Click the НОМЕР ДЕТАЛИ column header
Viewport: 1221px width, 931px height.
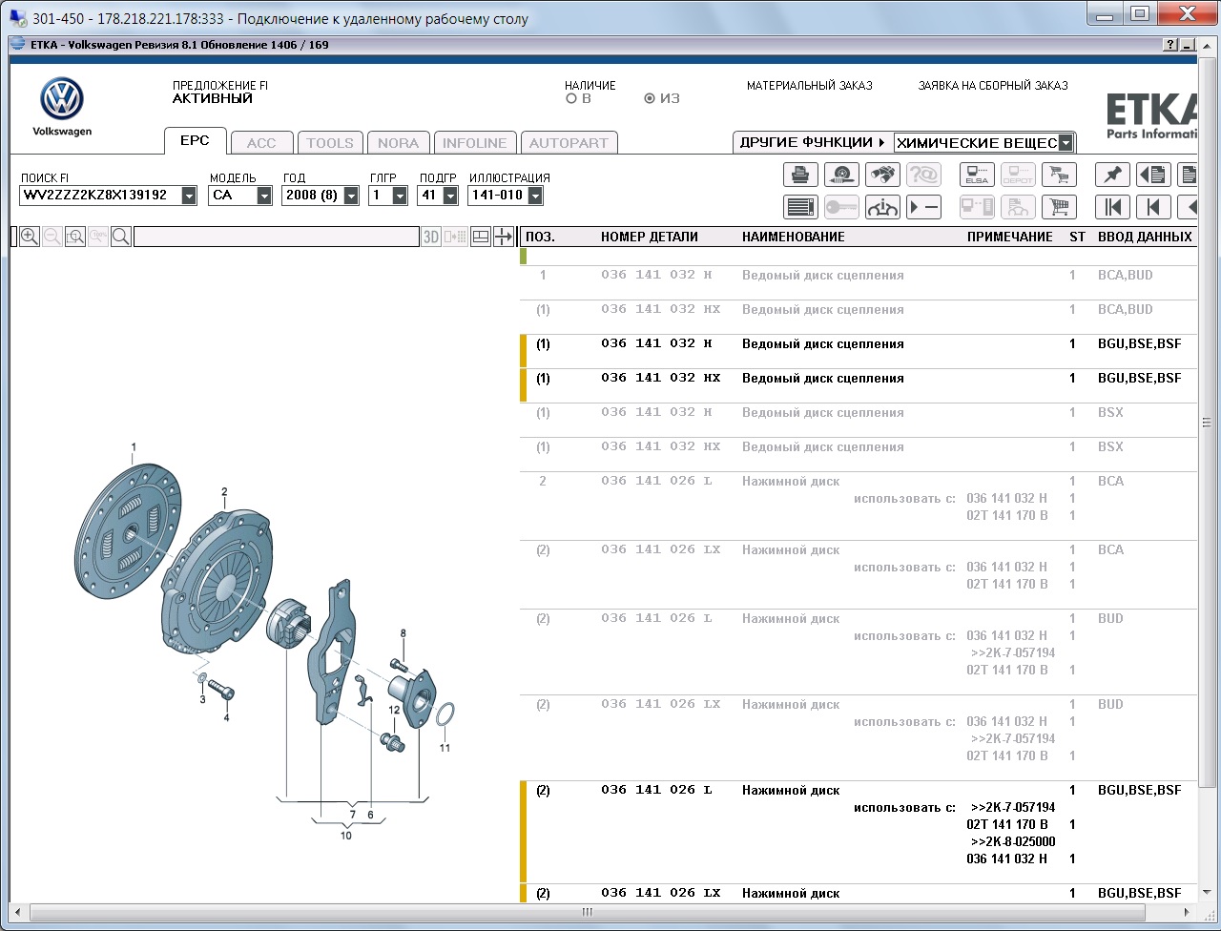650,237
